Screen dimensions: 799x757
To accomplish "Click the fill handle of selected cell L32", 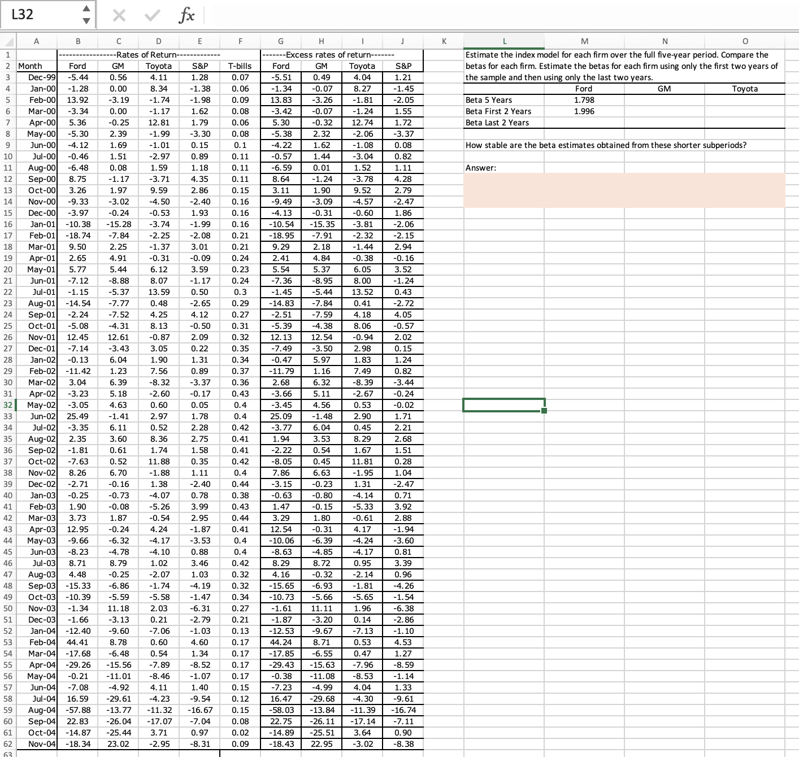I will tap(543, 411).
